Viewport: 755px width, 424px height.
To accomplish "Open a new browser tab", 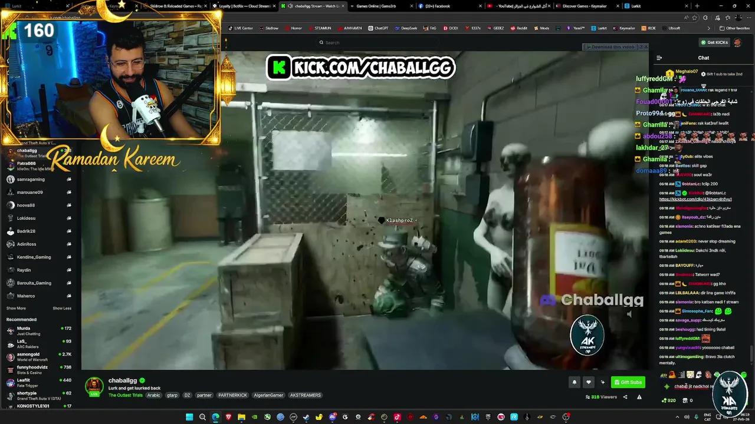I will pyautogui.click(x=697, y=6).
